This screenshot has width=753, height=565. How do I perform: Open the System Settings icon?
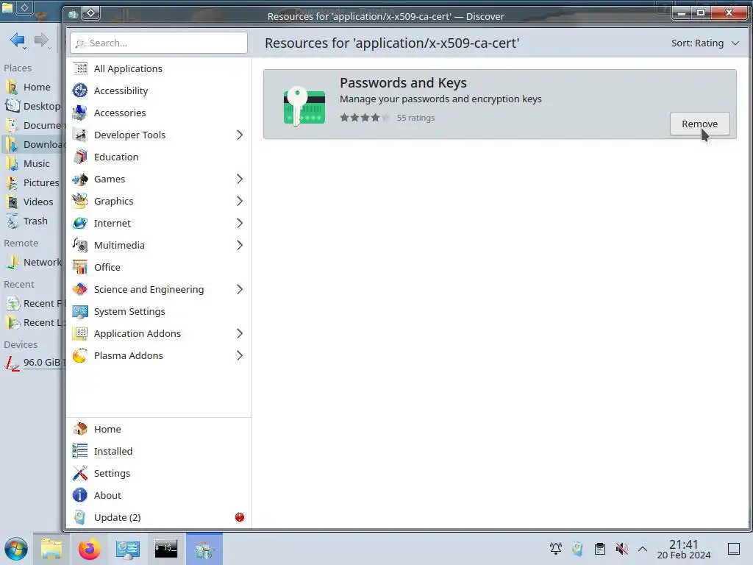[x=79, y=312]
